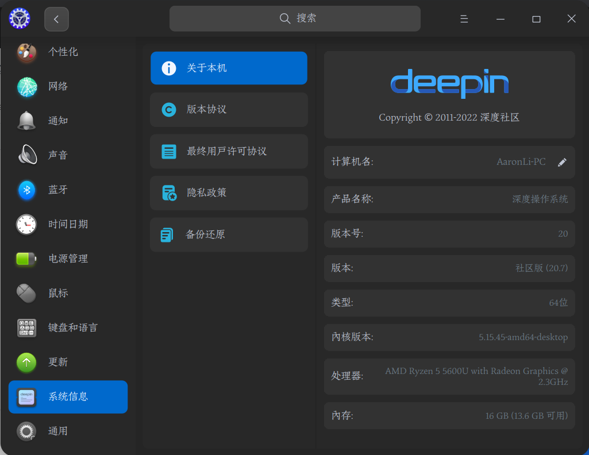Open 通知 notification bell icon
589x455 pixels.
pos(26,121)
